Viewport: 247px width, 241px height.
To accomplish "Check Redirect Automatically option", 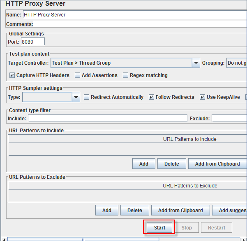I will click(x=87, y=97).
